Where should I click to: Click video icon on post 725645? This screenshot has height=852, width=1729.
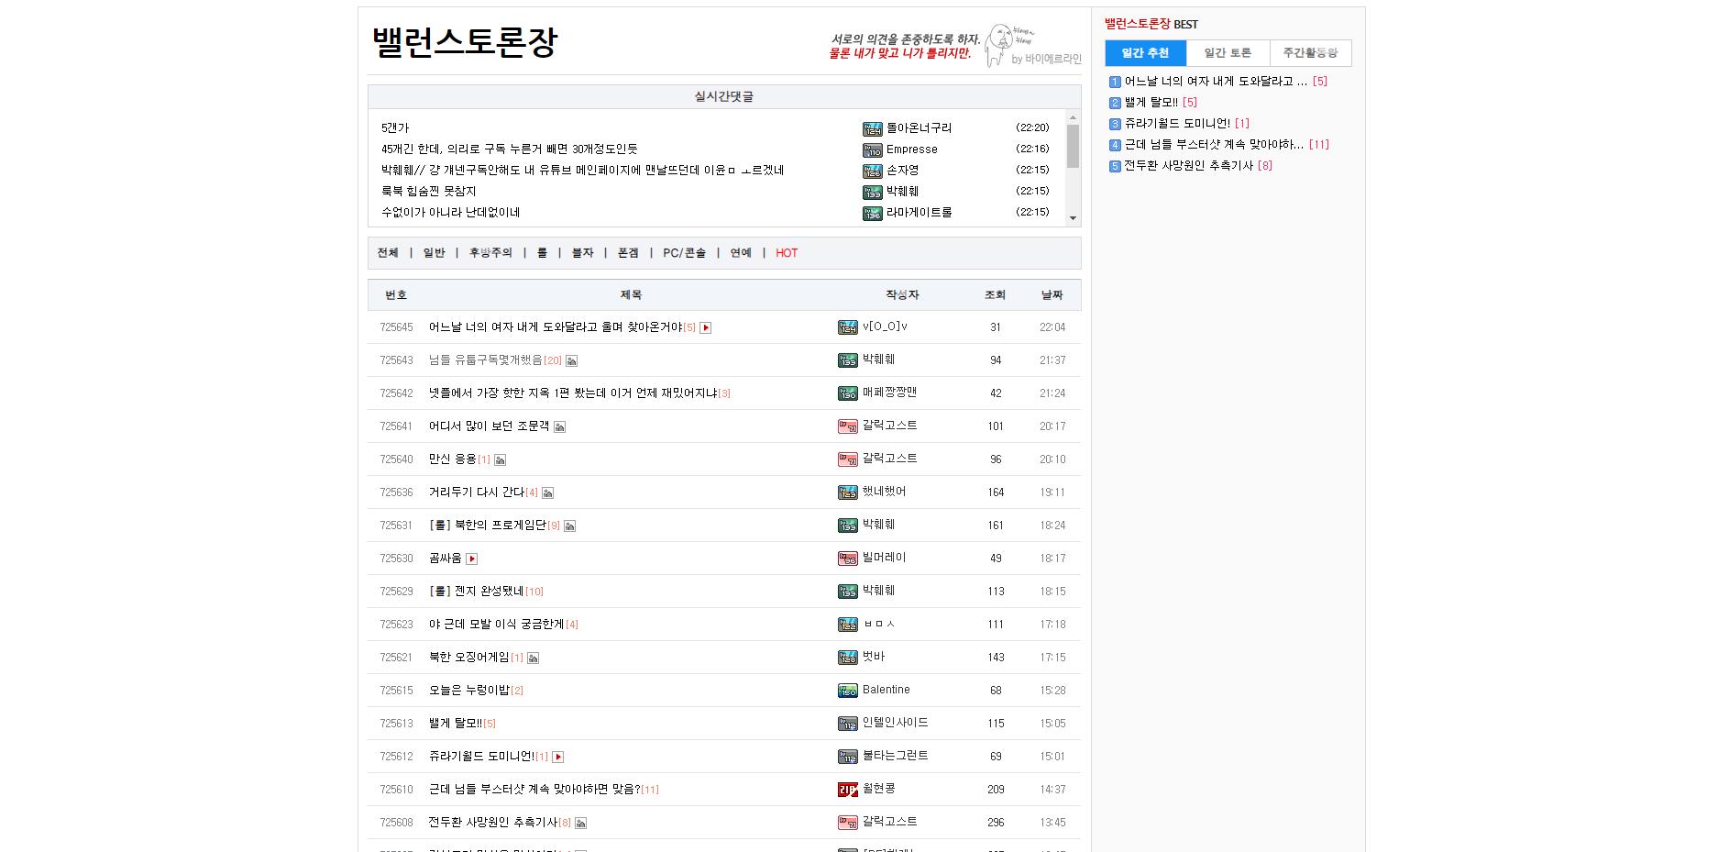(x=706, y=327)
